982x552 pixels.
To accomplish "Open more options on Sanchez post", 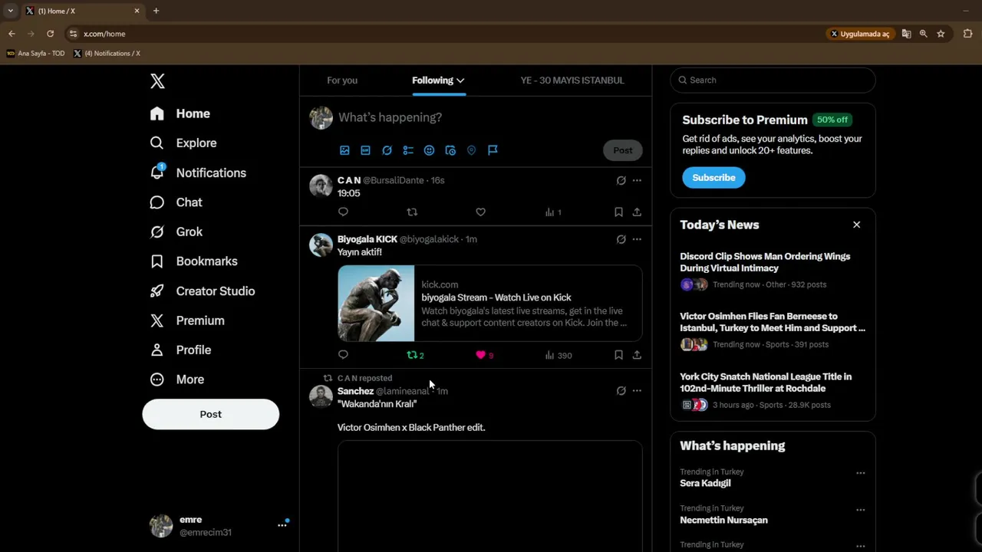I will click(x=637, y=391).
